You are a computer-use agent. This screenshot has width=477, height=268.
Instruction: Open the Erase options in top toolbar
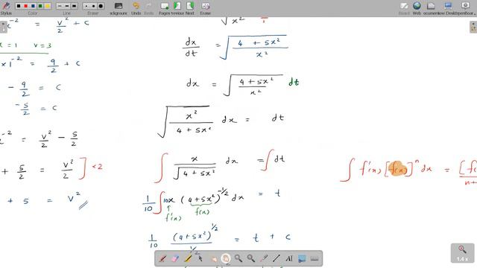point(206,8)
